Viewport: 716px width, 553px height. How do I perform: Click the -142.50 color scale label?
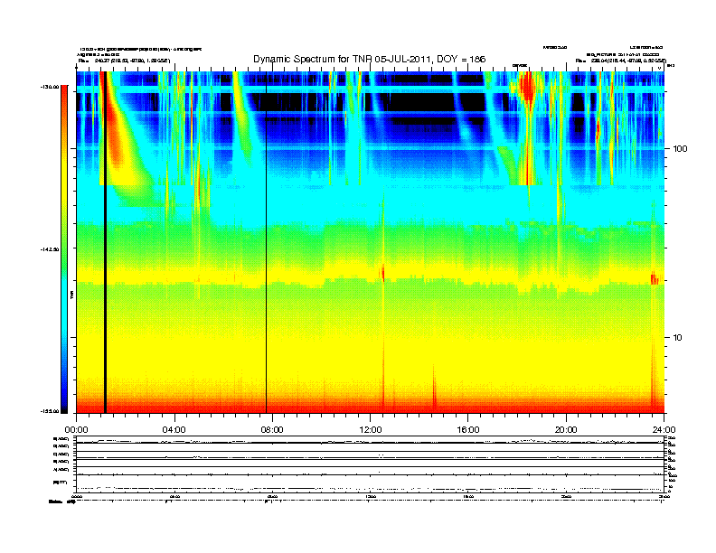50,249
